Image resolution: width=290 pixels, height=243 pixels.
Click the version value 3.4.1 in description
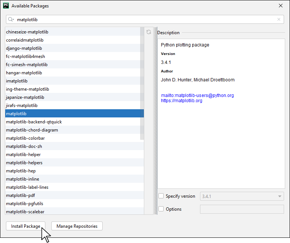pos(166,62)
